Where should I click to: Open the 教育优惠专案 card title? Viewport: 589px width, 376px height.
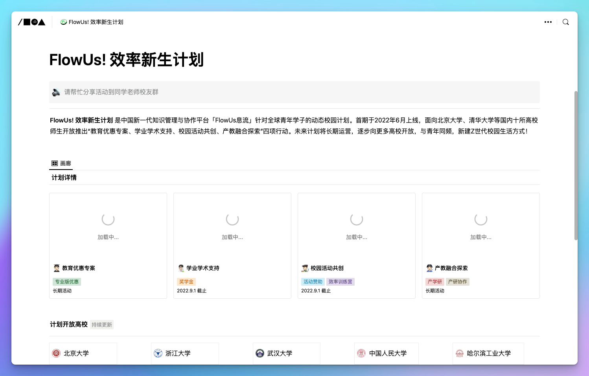(x=79, y=268)
